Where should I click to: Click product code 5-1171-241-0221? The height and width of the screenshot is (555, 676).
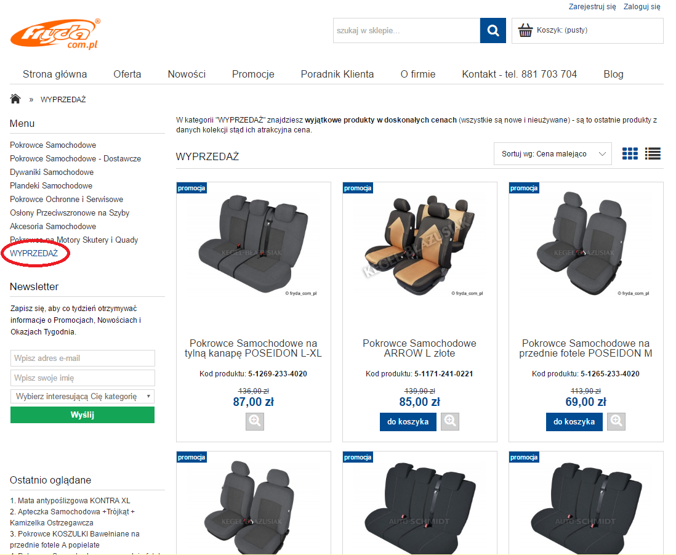444,374
